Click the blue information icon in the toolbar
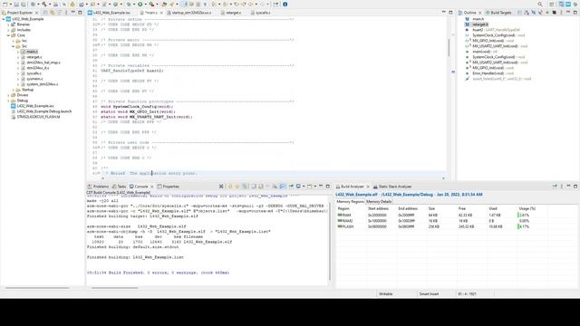 [x=285, y=4]
